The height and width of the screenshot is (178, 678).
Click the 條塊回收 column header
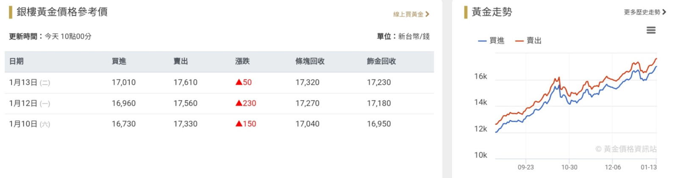coord(310,62)
